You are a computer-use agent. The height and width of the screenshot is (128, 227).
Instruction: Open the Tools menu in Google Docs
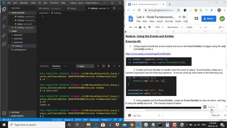point(178,21)
